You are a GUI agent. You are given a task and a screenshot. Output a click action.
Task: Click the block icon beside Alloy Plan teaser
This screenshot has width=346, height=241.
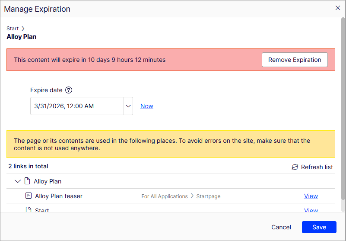click(29, 196)
